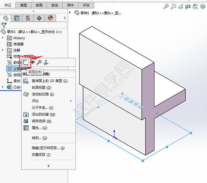This screenshot has width=207, height=183.
Task: Click the material (材质) tree icon
Action: coord(9,56)
